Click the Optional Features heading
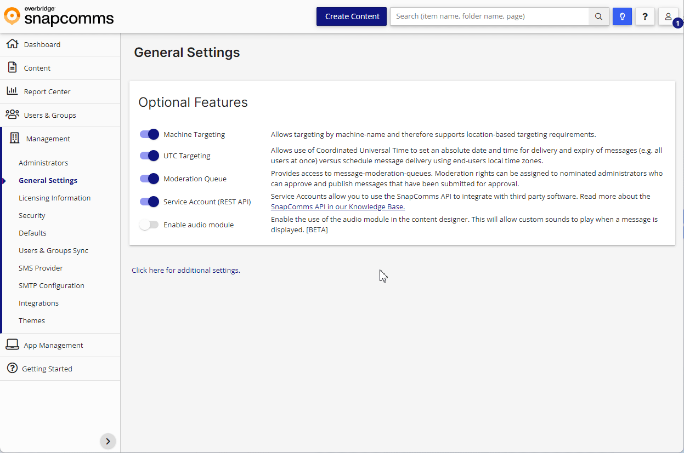Screen dimensions: 684x453 (x=193, y=102)
